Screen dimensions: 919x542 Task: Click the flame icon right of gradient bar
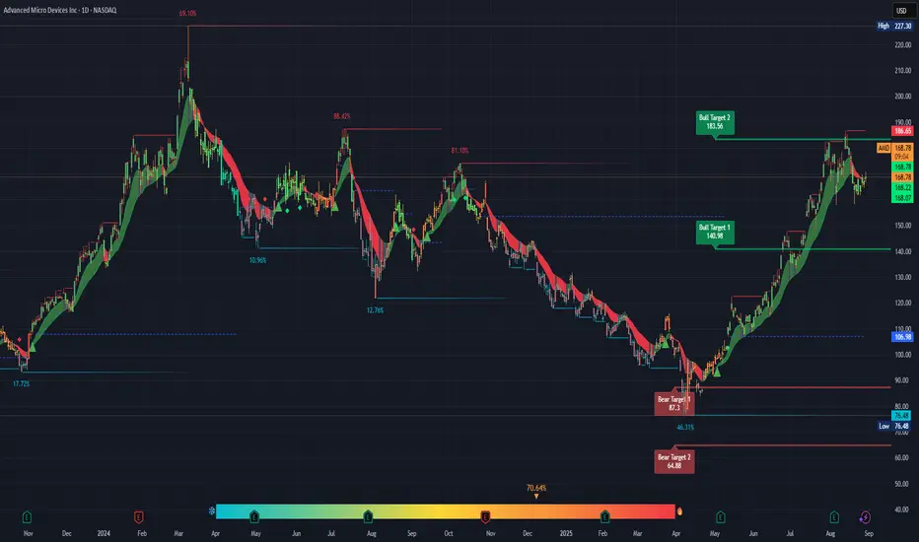pyautogui.click(x=679, y=511)
